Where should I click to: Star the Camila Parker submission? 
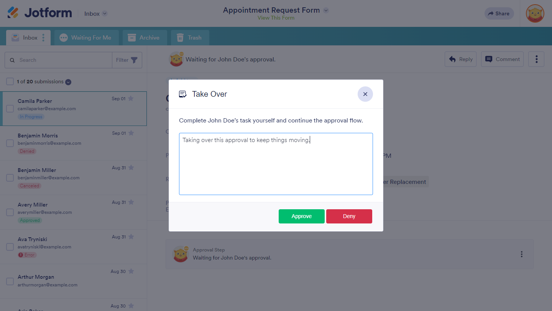tap(131, 98)
